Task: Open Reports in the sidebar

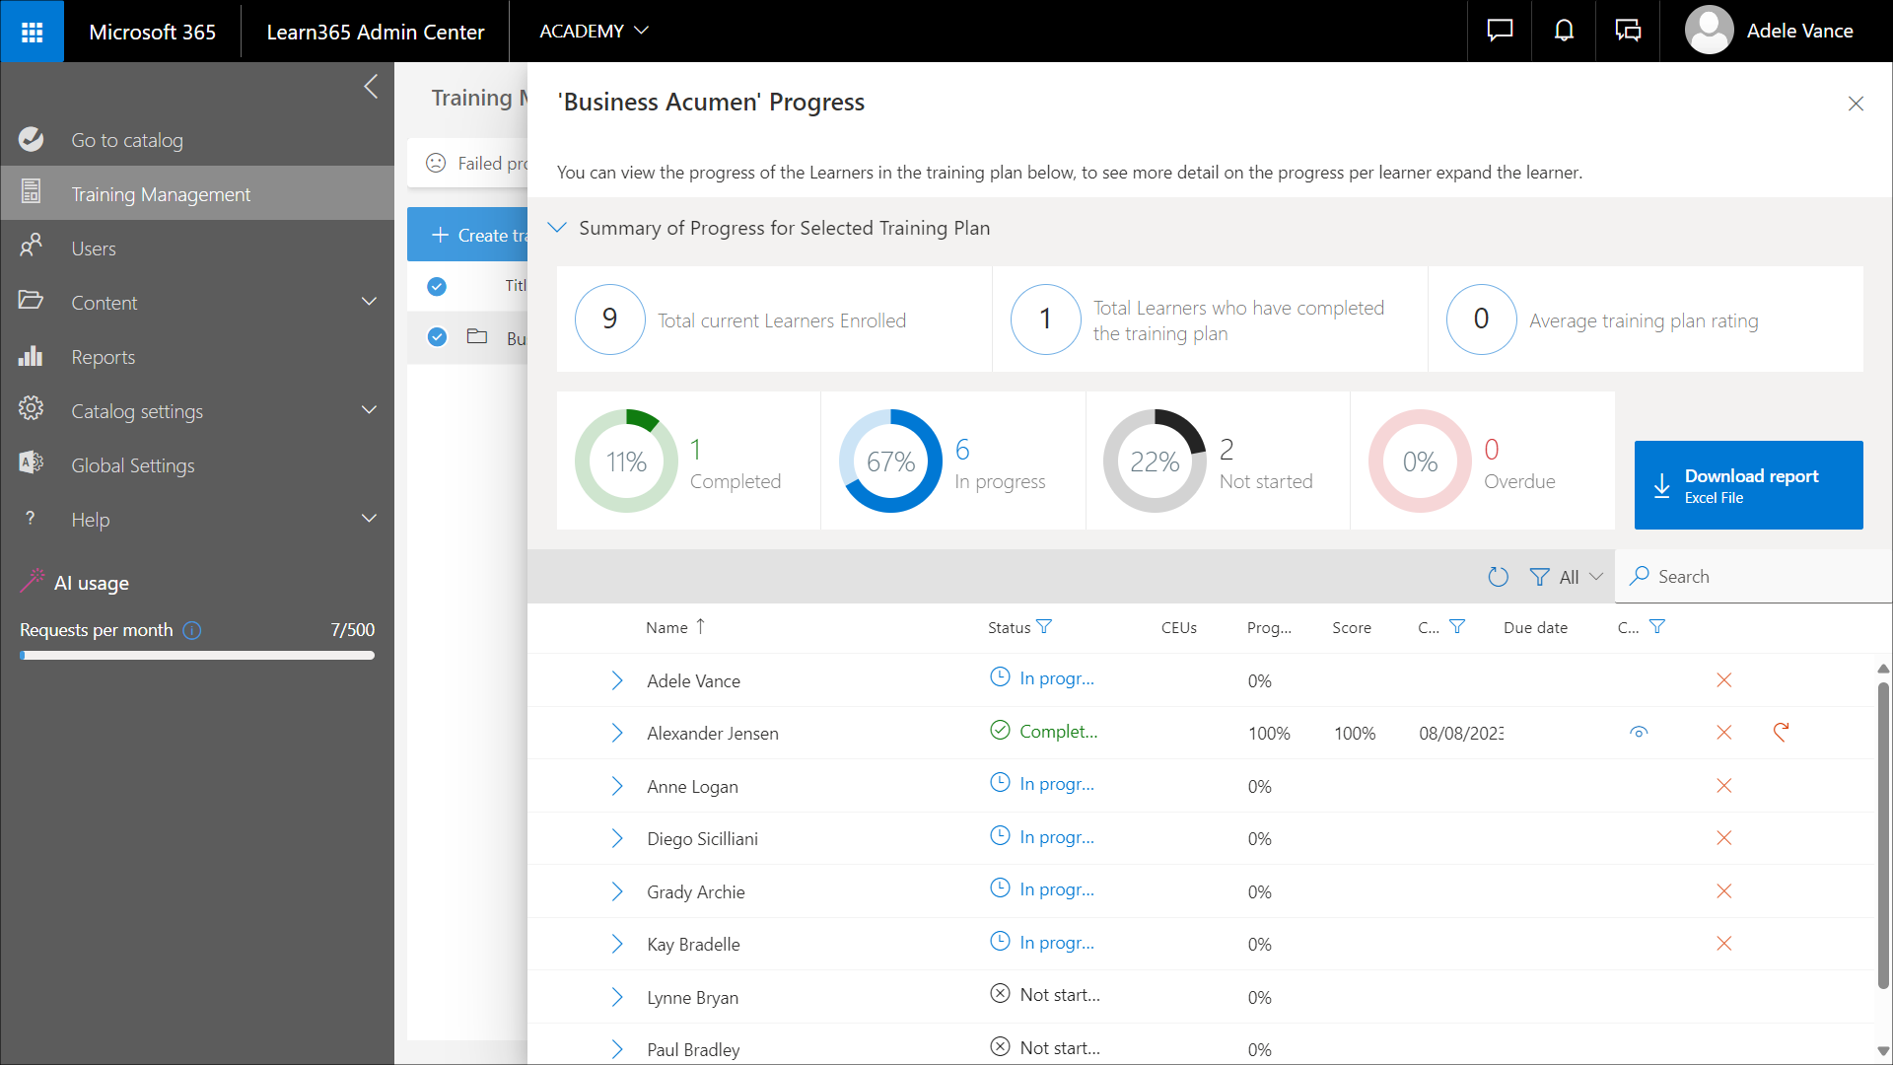Action: (103, 357)
